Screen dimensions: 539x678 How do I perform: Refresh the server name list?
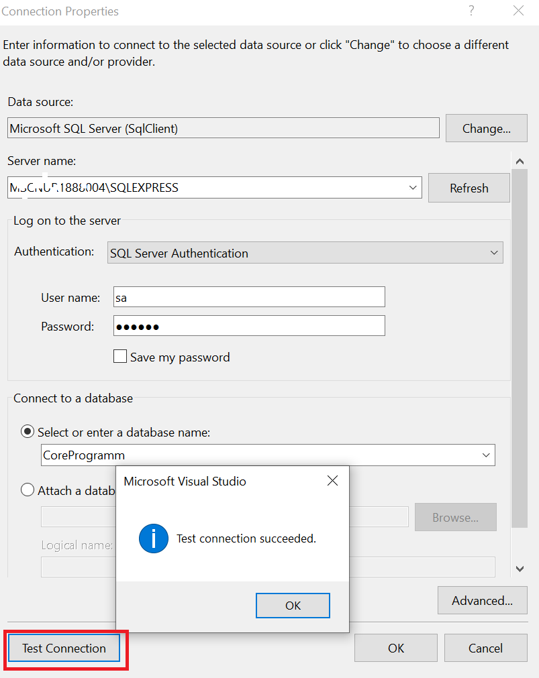(x=469, y=188)
